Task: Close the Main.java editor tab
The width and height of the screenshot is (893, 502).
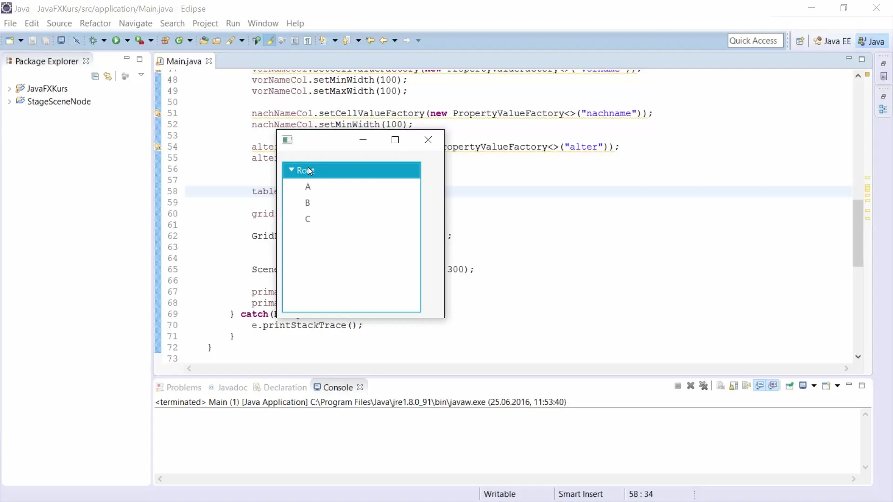Action: pyautogui.click(x=209, y=61)
